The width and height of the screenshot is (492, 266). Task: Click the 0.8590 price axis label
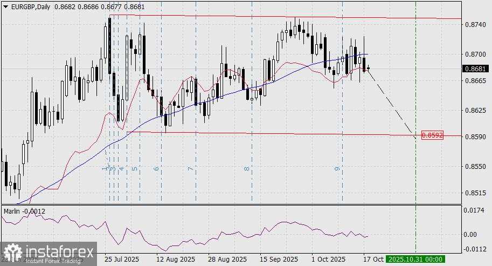pyautogui.click(x=474, y=137)
